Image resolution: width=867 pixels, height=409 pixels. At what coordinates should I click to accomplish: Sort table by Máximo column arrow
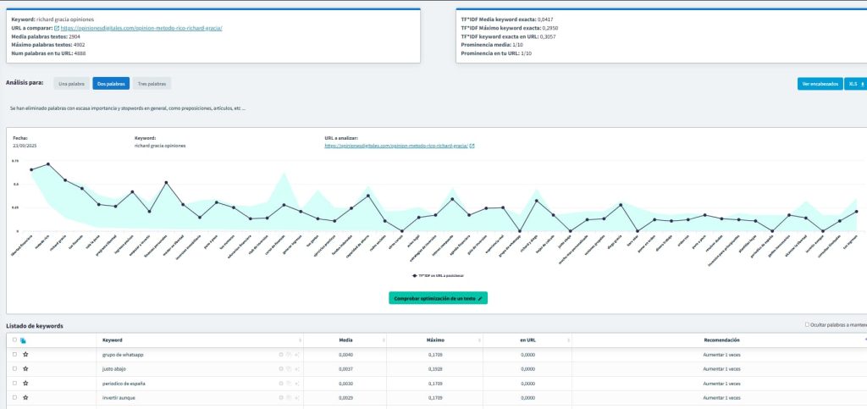pos(479,340)
